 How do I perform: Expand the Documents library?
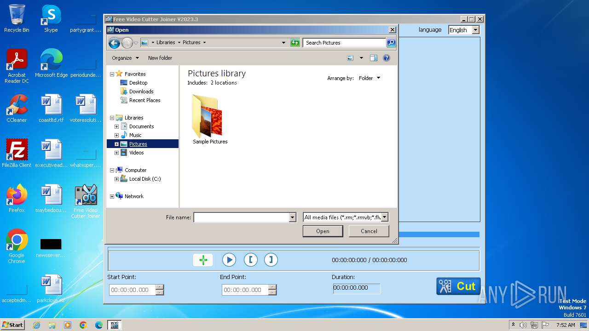(116, 126)
